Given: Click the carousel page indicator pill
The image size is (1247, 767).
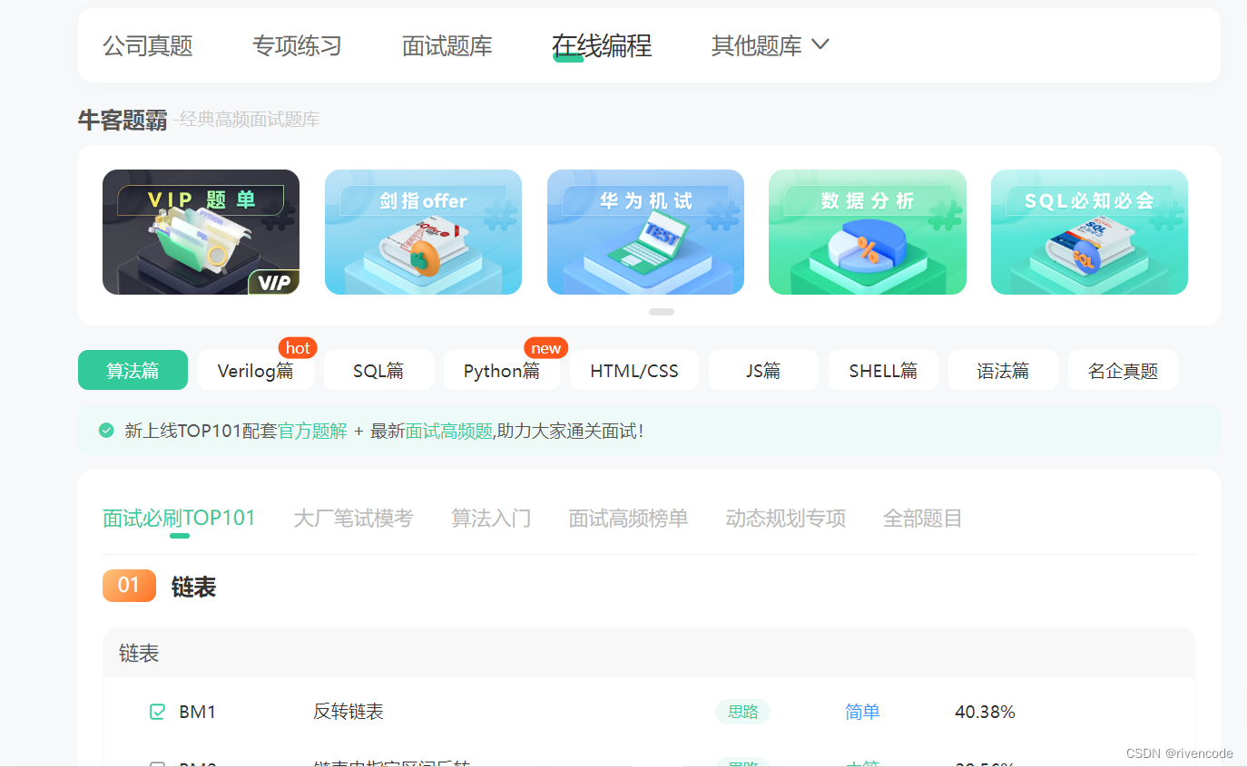Looking at the screenshot, I should (662, 312).
